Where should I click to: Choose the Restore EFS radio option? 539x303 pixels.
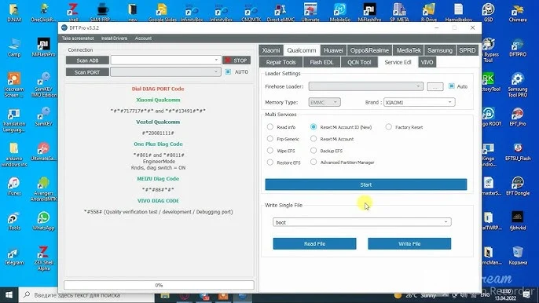270,162
